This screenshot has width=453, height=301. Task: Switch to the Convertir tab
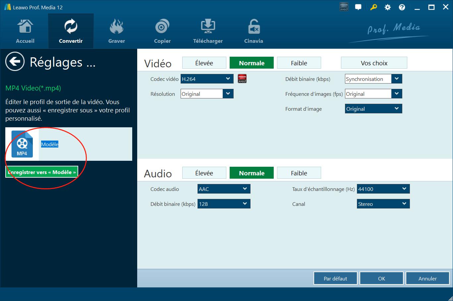pos(71,31)
